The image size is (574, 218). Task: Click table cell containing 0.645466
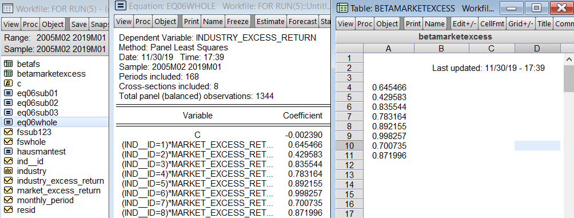coord(389,88)
